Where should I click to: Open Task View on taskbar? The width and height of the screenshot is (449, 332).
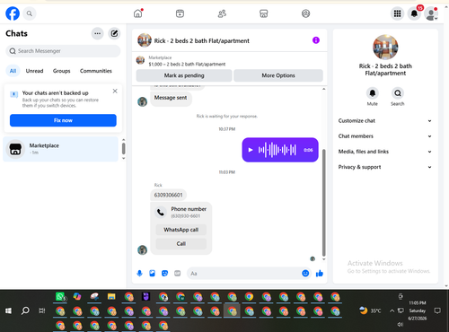[x=42, y=311]
